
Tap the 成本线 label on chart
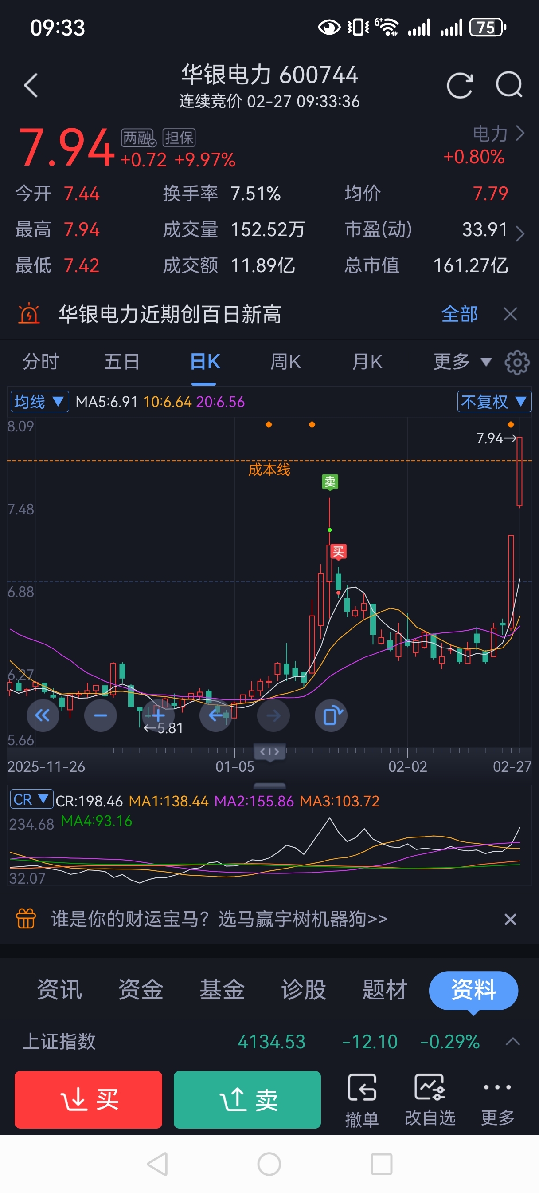pos(269,470)
